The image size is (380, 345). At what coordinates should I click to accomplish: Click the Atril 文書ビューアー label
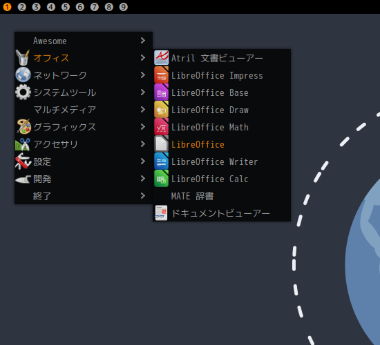click(217, 58)
